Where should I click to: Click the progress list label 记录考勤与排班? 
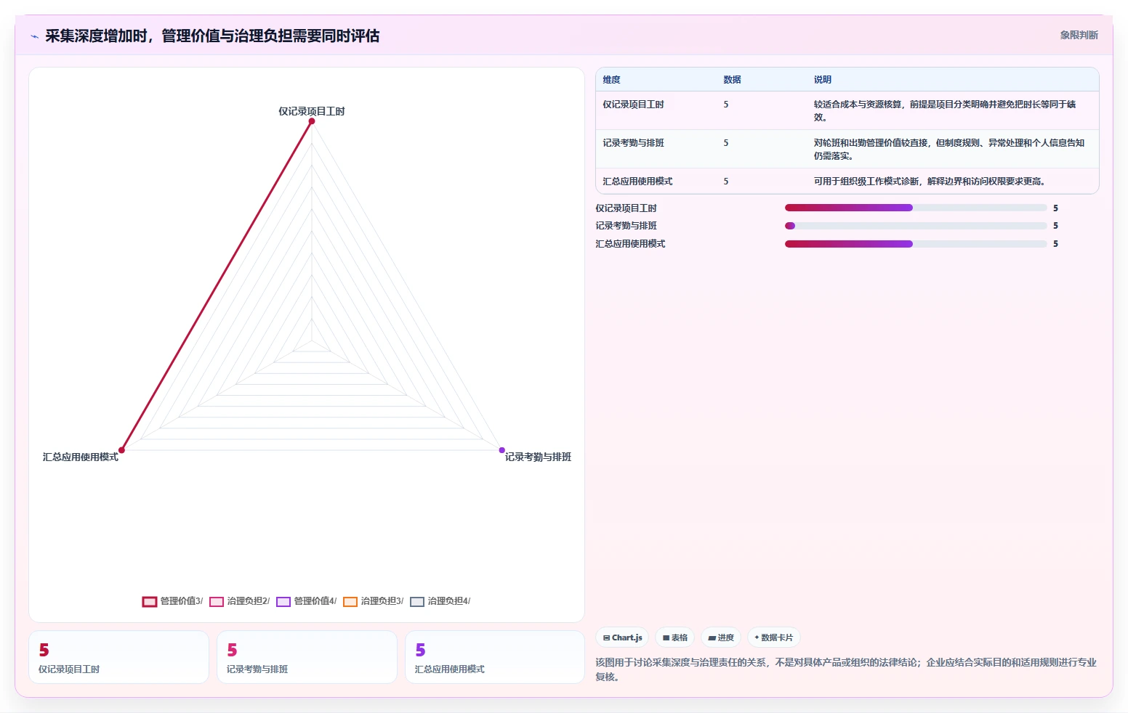626,226
